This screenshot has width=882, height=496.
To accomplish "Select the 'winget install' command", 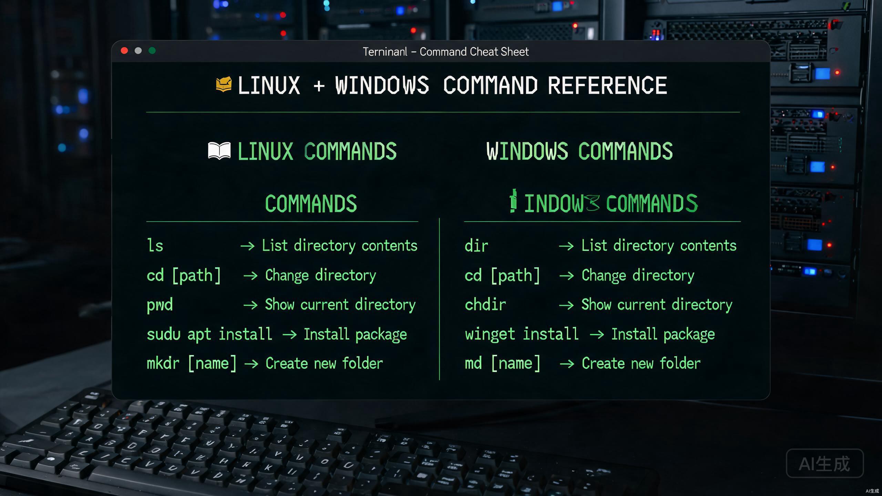I will (522, 334).
